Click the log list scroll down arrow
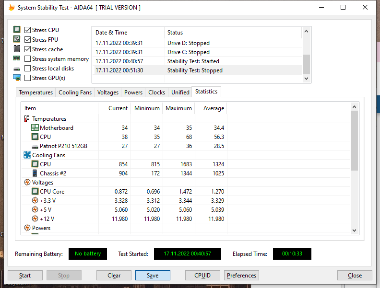Screen dimensions: 380x288 click(306, 79)
